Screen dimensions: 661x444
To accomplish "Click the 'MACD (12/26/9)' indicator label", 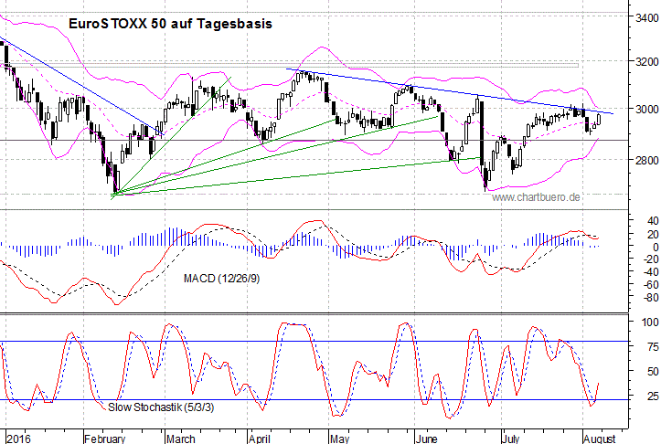I will pos(222,279).
